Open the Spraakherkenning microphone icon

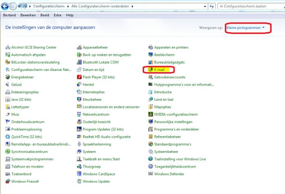click(79, 144)
